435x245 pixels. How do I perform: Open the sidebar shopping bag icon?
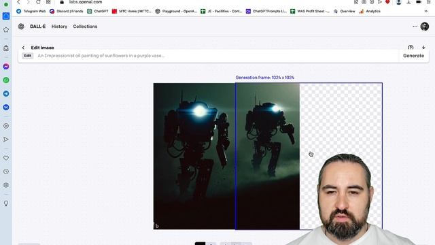coord(6,48)
